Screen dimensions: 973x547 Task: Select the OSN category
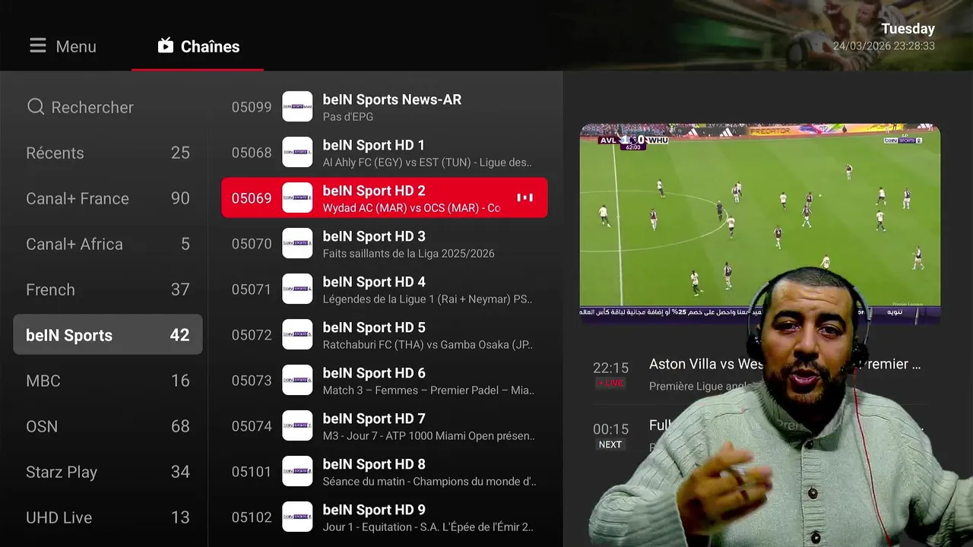[x=108, y=426]
